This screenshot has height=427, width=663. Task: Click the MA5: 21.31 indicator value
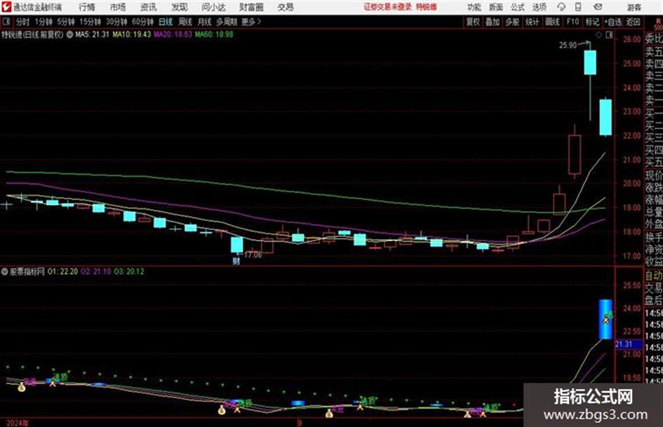(92, 34)
